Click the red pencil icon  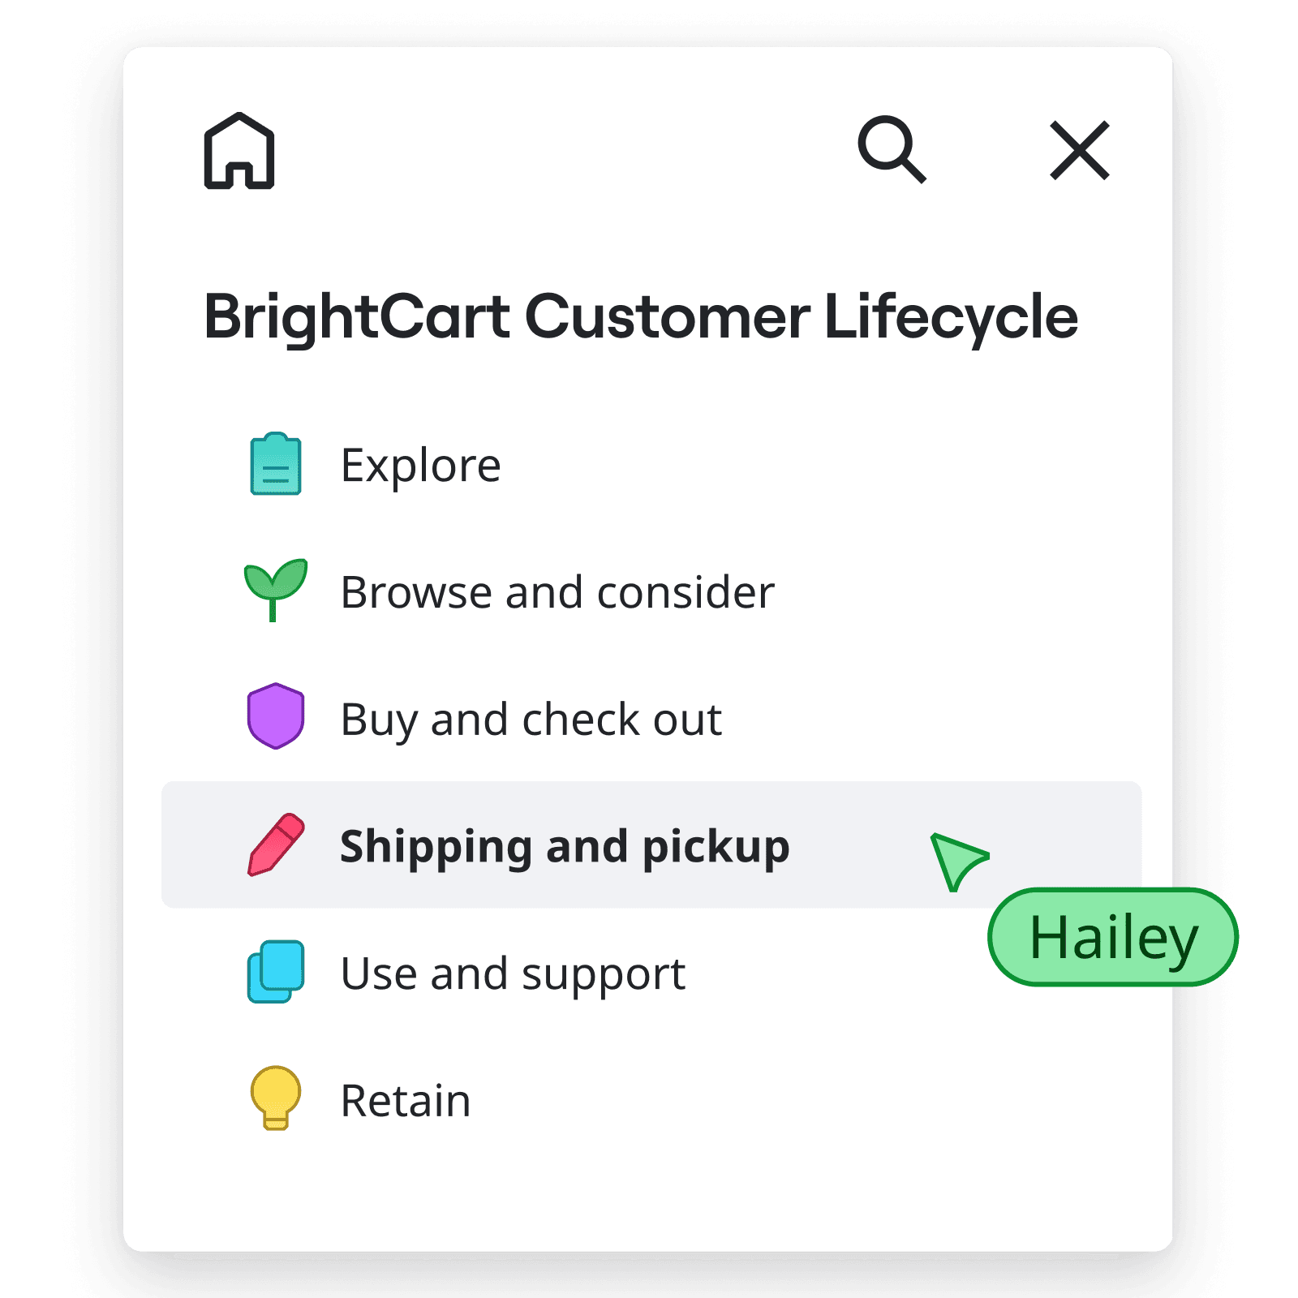[276, 845]
